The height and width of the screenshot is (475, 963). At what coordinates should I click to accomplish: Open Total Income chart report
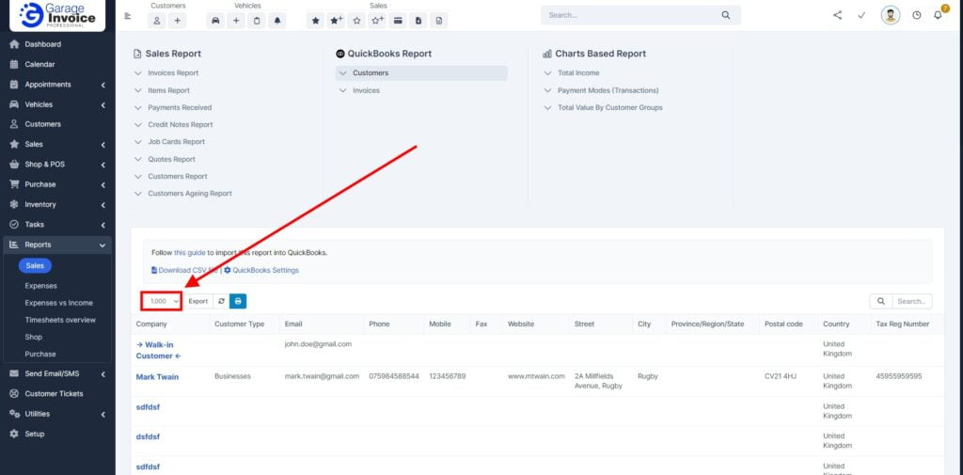coord(578,72)
